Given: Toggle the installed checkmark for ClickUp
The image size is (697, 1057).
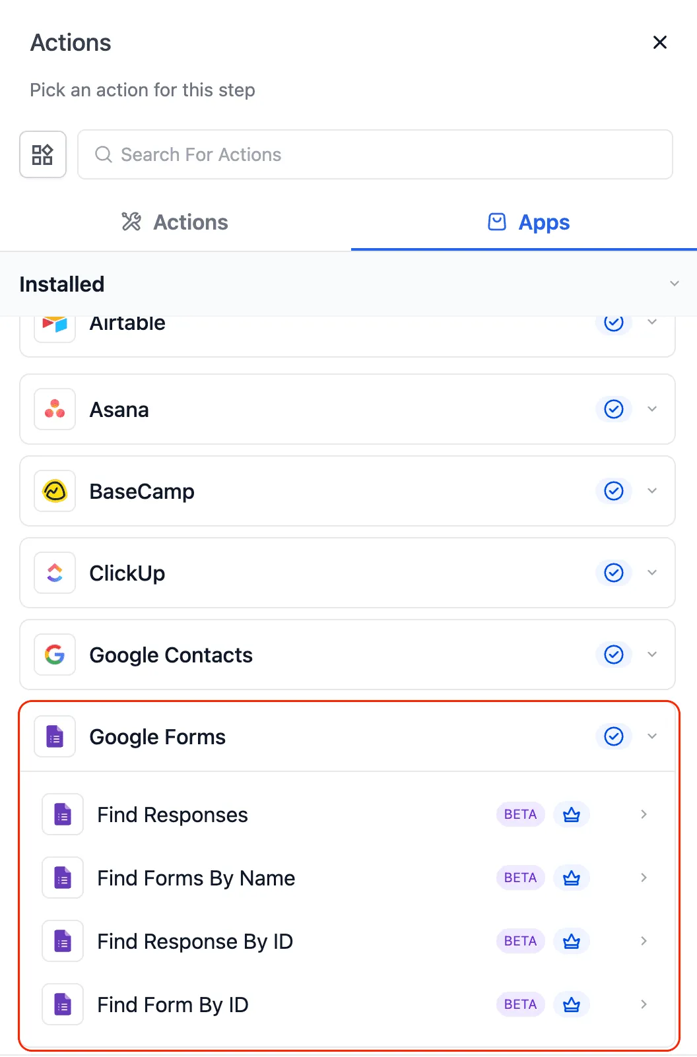Looking at the screenshot, I should pyautogui.click(x=613, y=573).
